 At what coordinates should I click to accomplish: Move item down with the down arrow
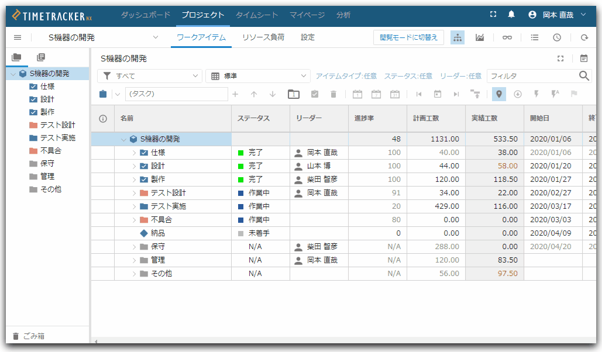click(273, 94)
